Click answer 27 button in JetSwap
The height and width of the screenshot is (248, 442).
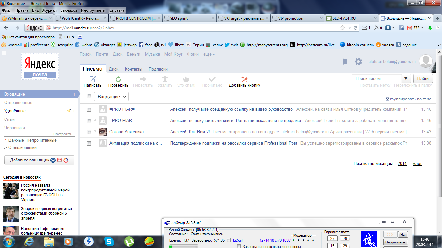tap(333, 238)
